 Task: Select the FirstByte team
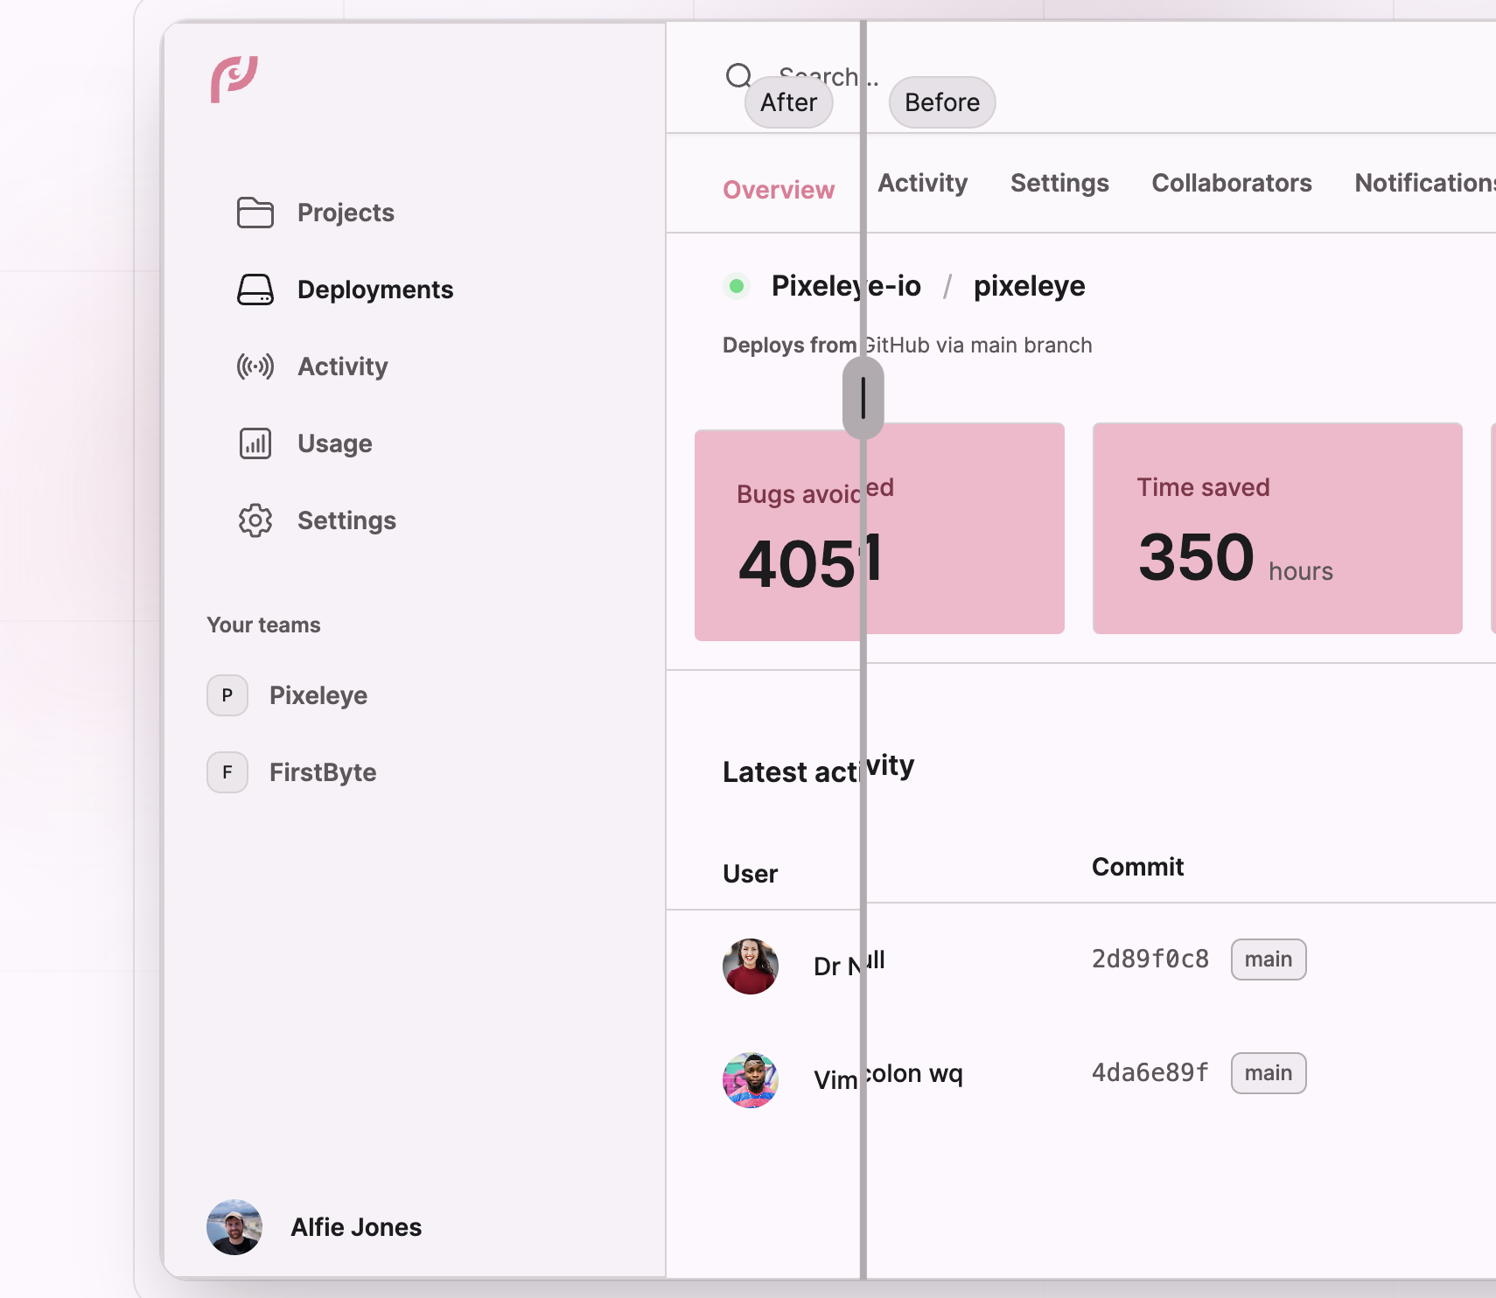coord(322,772)
